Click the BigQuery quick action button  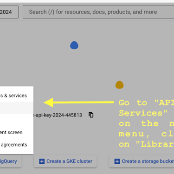[11, 161]
